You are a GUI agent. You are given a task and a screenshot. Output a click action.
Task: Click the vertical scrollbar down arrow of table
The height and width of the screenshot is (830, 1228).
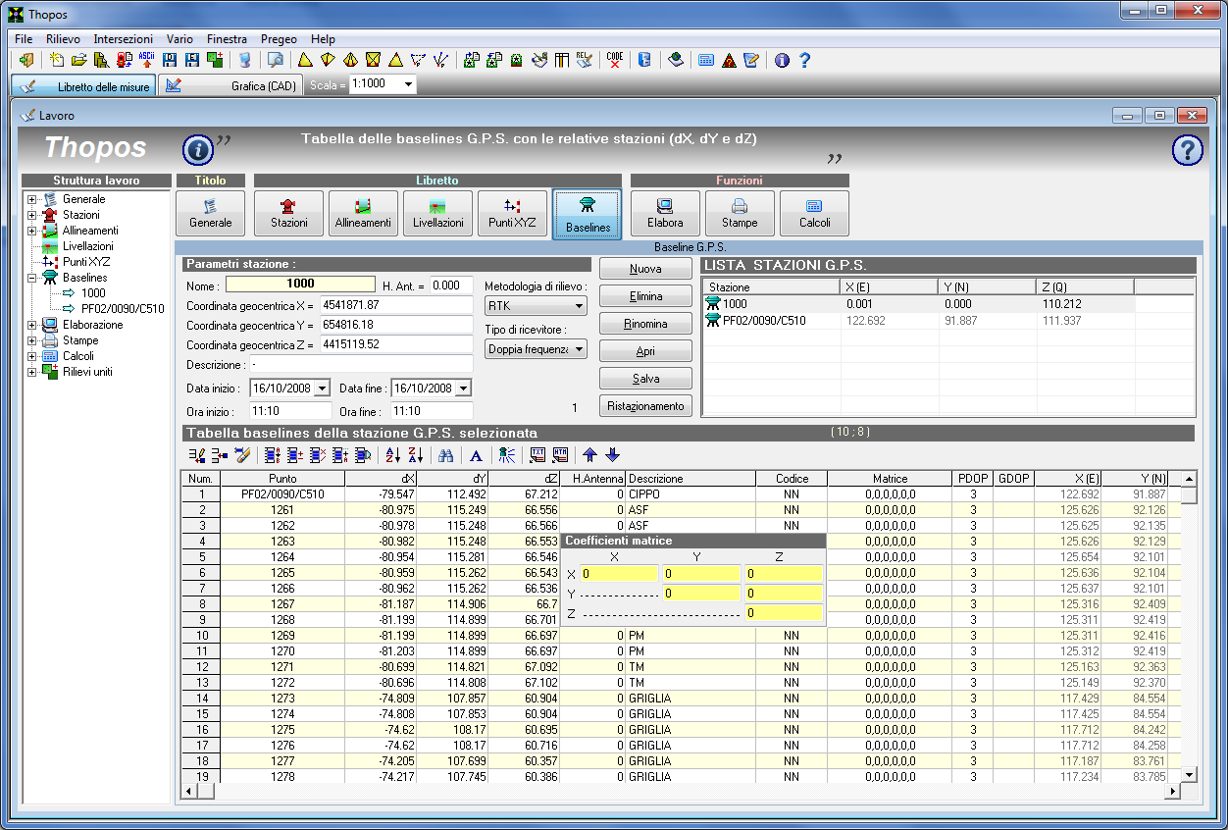tap(1189, 774)
